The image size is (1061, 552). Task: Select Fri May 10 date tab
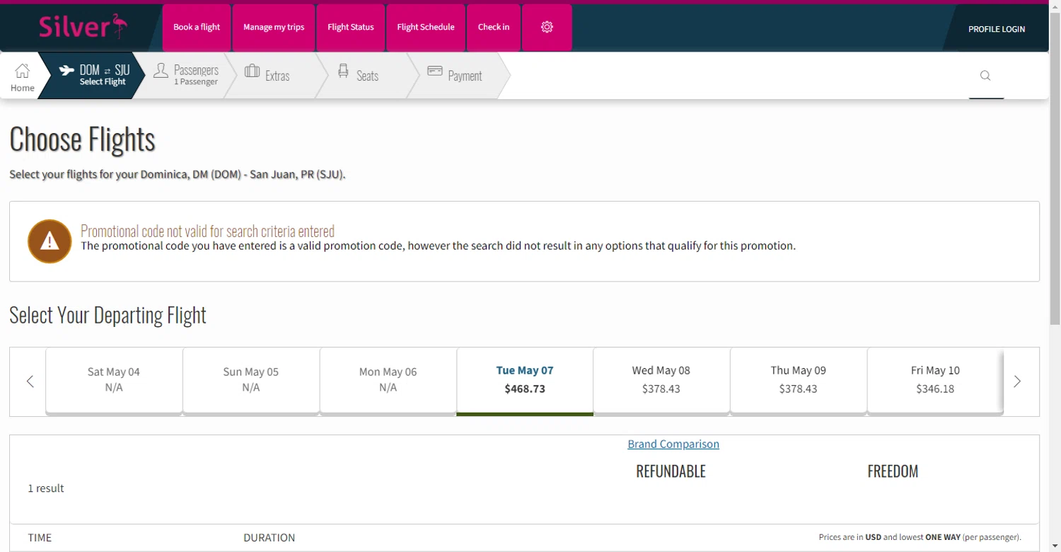935,380
